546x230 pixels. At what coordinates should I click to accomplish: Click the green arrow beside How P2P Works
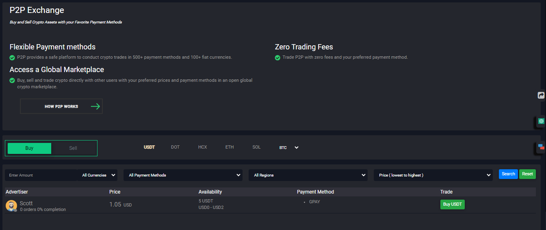pos(95,106)
